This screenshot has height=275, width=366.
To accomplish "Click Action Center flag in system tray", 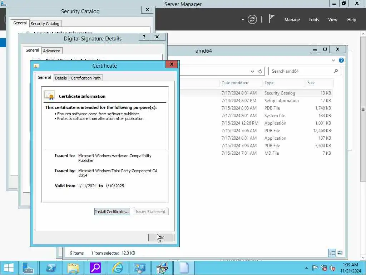I will pos(315,268).
